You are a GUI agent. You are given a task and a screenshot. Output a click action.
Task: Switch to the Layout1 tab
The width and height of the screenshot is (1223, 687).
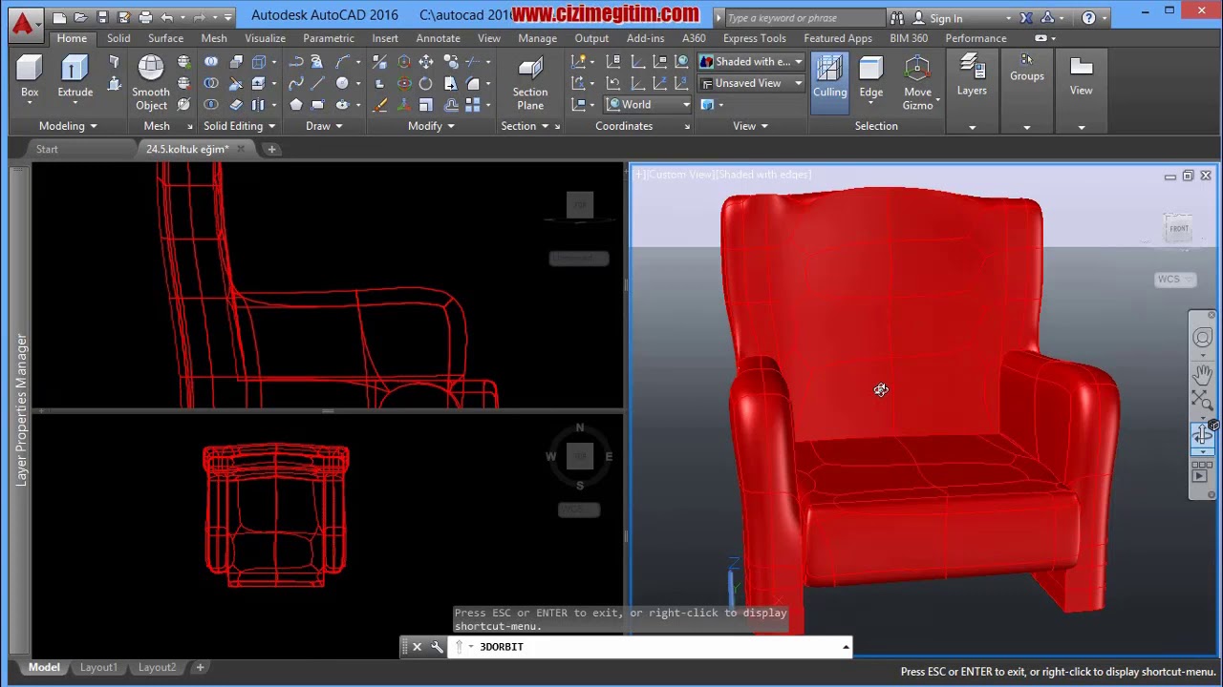(98, 668)
